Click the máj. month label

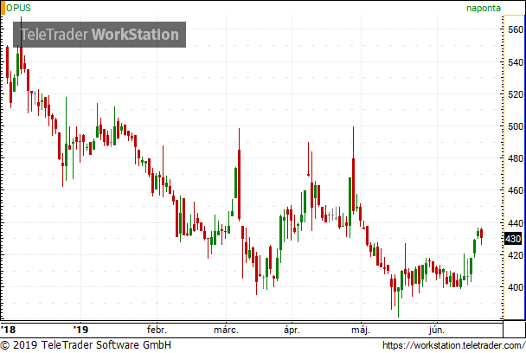[x=361, y=331]
